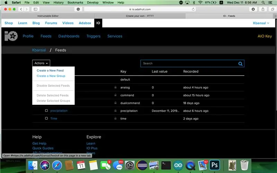This screenshot has width=277, height=173.
Task: Open the Wi-Fi menu in menu bar
Action: click(200, 2)
